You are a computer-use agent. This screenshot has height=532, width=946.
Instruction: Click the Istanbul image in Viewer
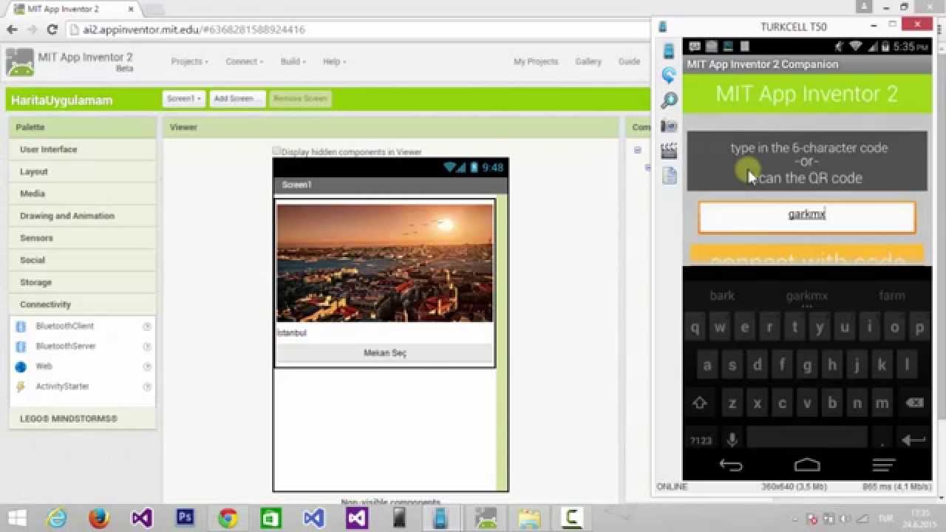(384, 263)
